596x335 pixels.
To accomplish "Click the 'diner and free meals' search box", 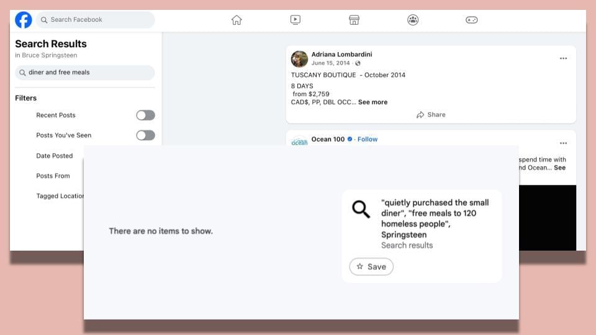I will pos(85,73).
